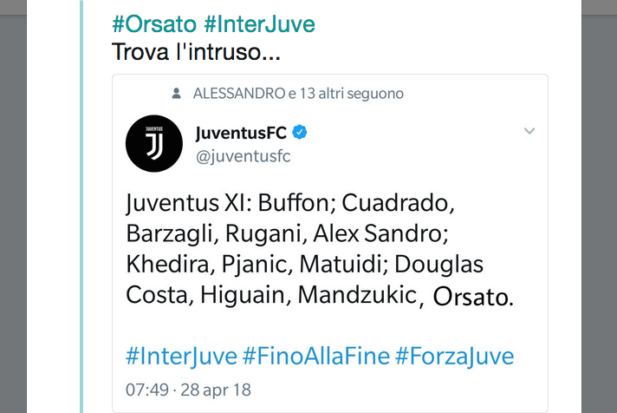
Task: Expand the chevron menu on the quoted tweet
Action: pyautogui.click(x=529, y=131)
